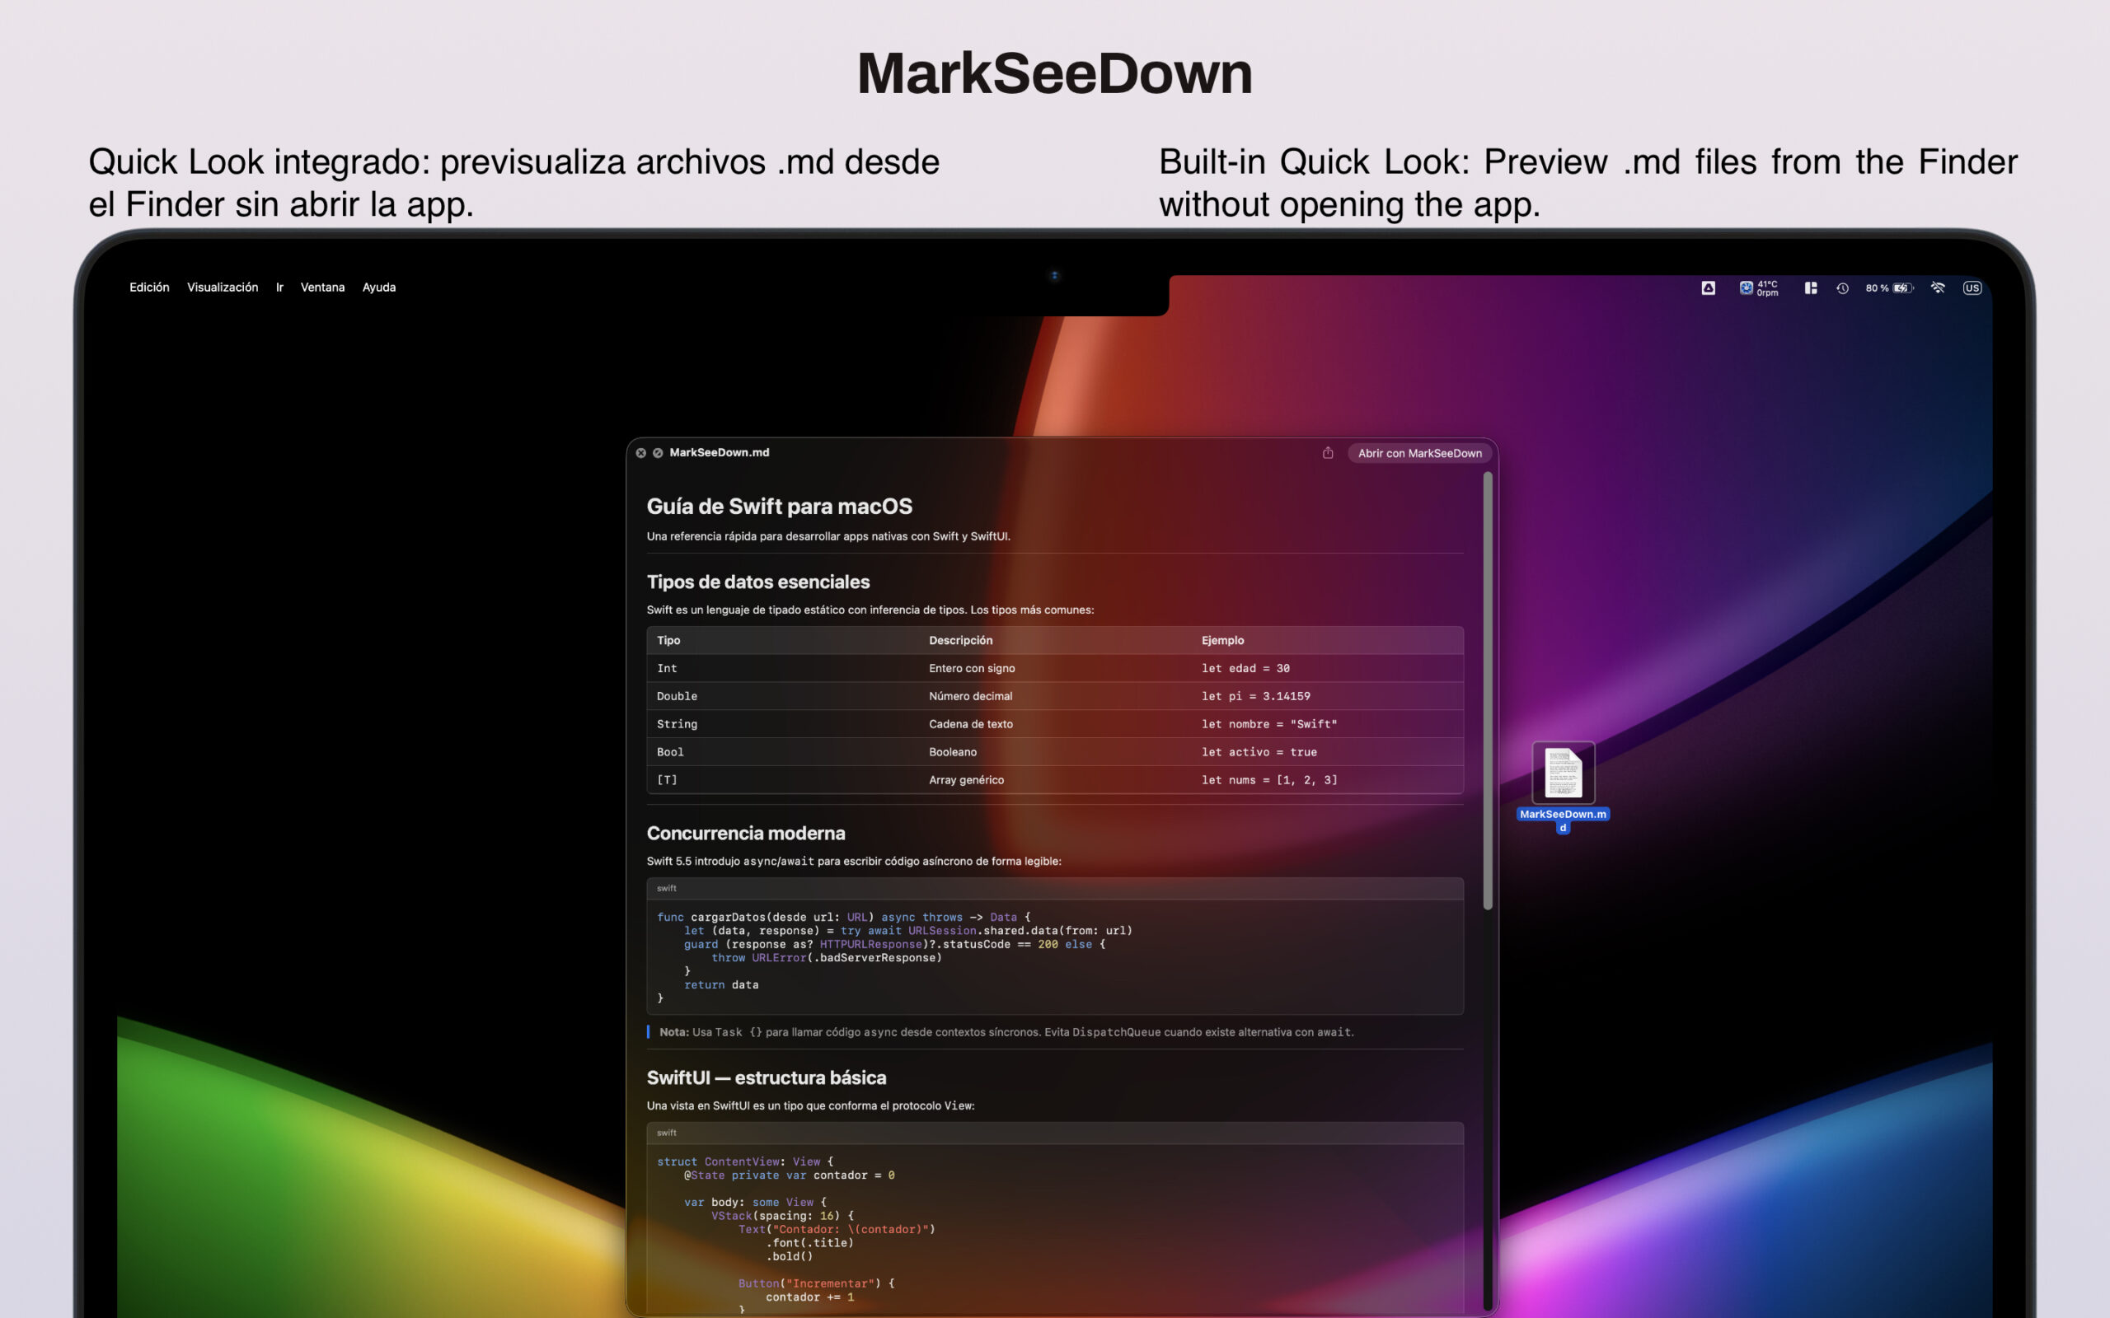This screenshot has width=2110, height=1318.
Task: Click the MarkSeeDown.md title in preview window
Action: pyautogui.click(x=720, y=452)
